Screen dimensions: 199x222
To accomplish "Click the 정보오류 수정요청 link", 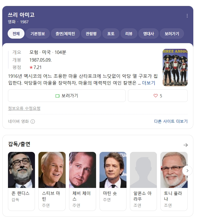I will (24, 108).
